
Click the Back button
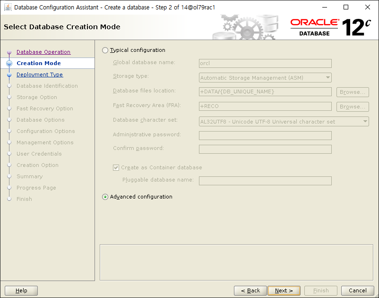[250, 290]
